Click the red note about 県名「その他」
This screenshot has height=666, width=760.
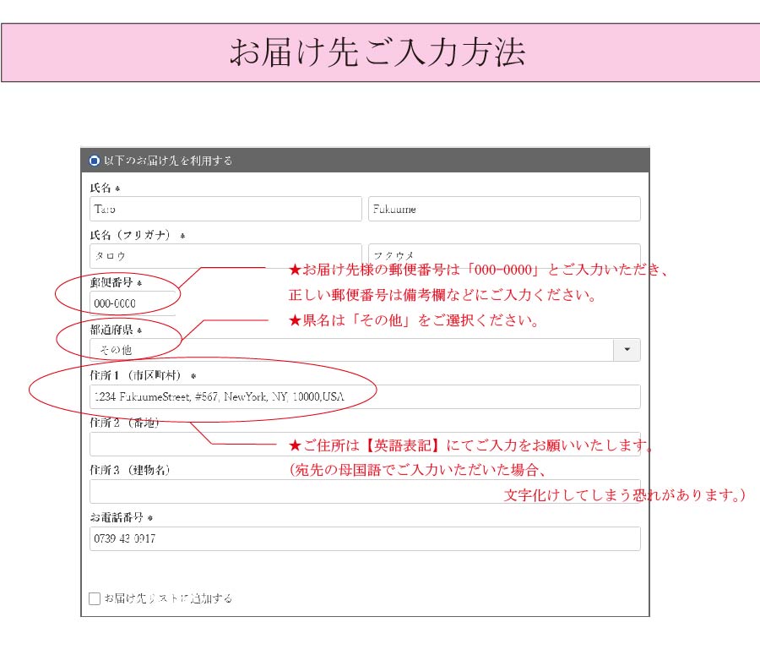click(414, 321)
